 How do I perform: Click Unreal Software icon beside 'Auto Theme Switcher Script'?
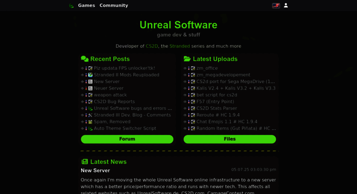point(91,128)
